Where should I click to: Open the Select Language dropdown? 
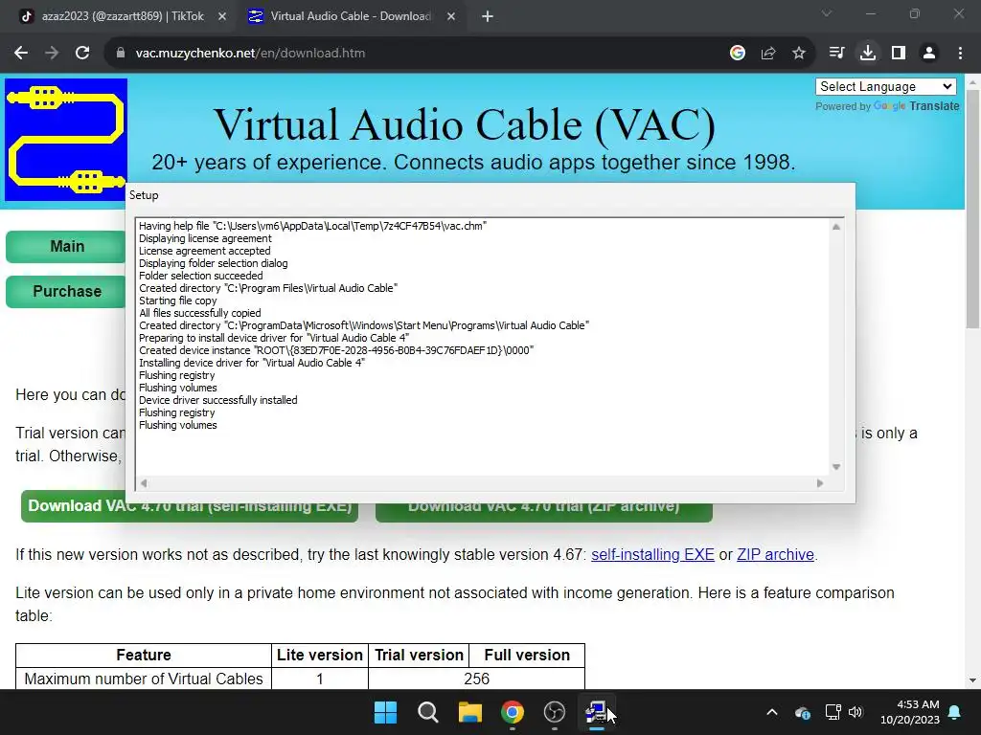point(886,87)
